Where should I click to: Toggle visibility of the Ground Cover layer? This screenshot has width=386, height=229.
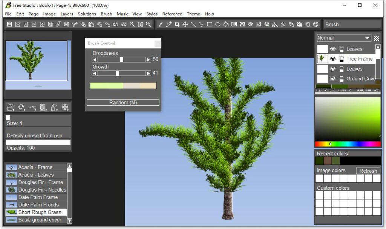pos(333,78)
